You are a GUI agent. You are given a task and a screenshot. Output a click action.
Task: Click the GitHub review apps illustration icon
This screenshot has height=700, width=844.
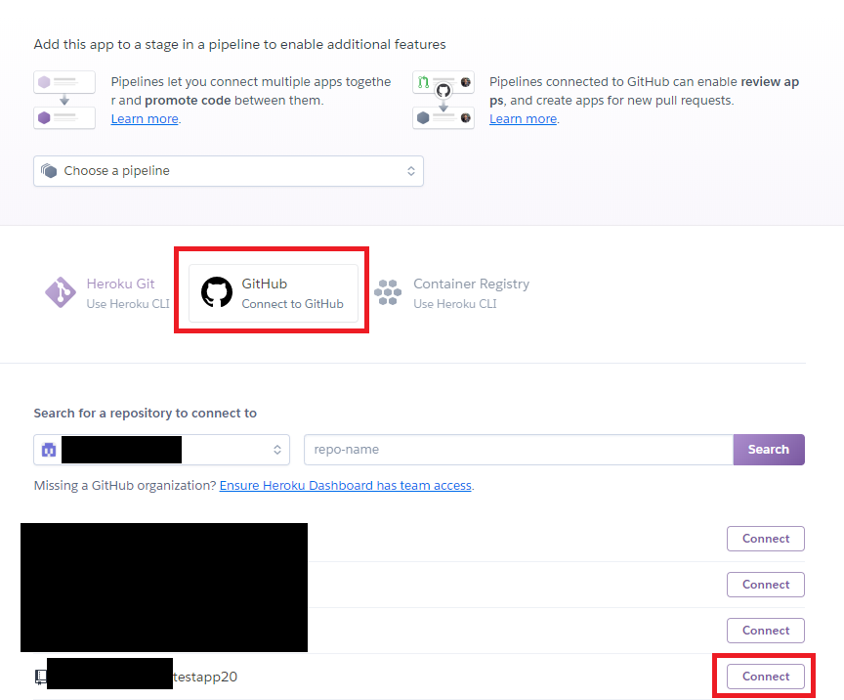point(443,100)
